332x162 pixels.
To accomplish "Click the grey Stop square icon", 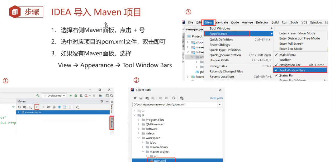I will point(94,95).
